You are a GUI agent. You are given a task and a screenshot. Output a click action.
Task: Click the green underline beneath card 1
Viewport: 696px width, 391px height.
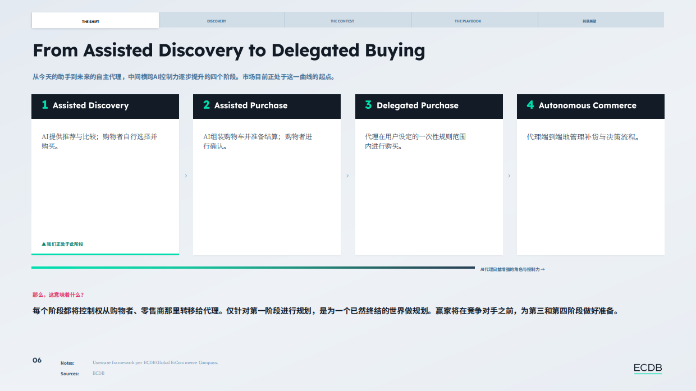pos(105,254)
